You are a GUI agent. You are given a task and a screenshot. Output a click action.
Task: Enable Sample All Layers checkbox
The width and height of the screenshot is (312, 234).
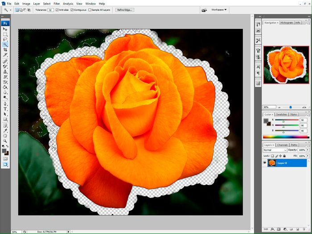90,9
